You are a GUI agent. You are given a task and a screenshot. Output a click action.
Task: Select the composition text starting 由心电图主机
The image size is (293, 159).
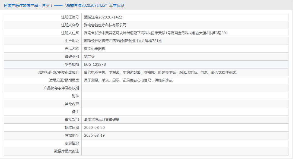[x=161, y=72]
